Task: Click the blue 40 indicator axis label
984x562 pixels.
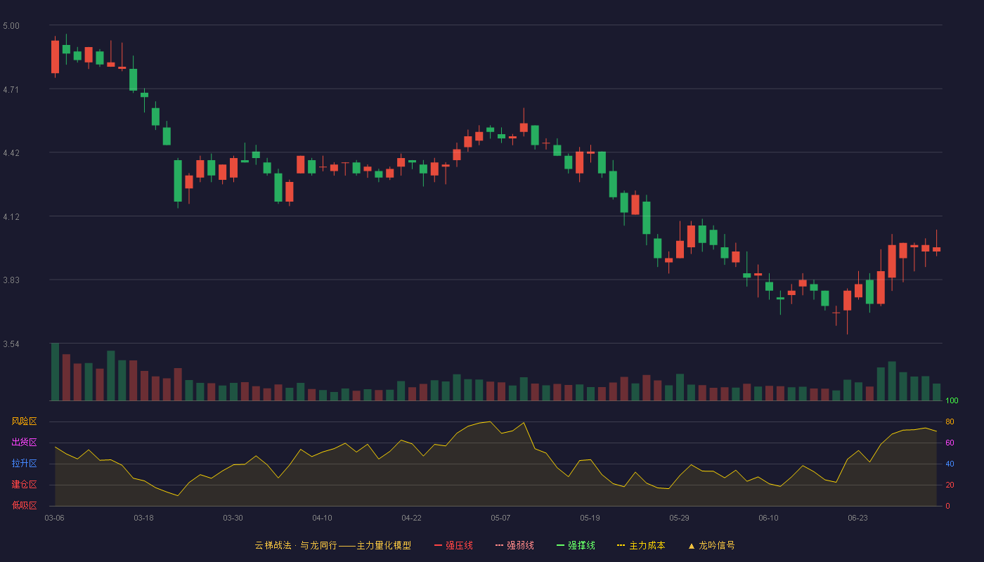Action: [x=950, y=464]
